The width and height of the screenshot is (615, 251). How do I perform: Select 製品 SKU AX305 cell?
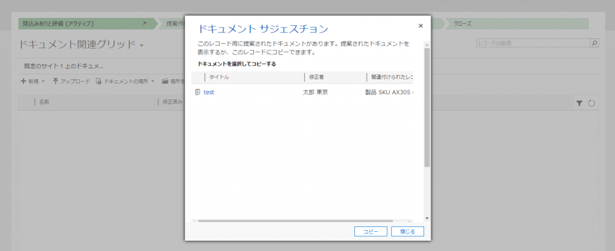pyautogui.click(x=387, y=93)
